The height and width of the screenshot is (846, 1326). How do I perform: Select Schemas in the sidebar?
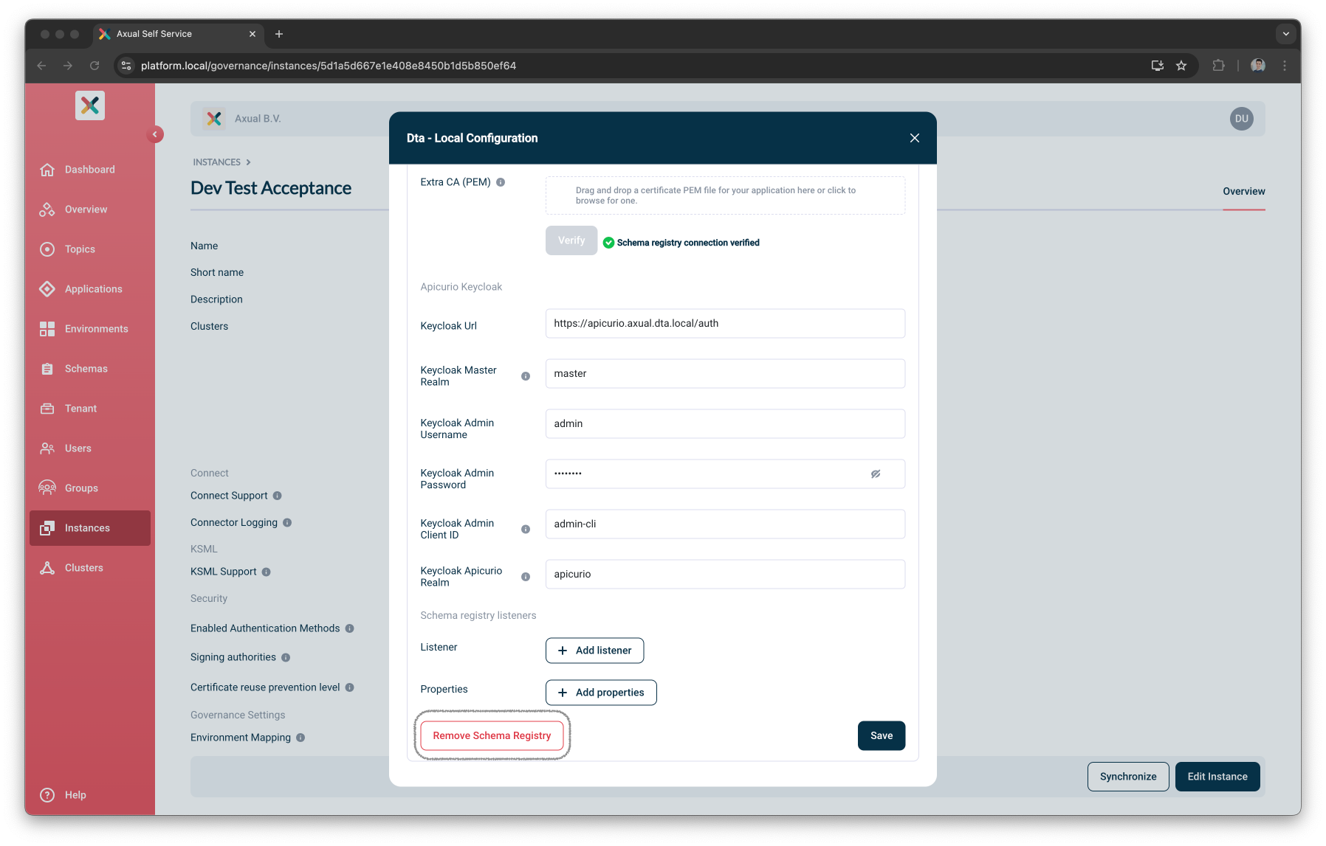89,369
